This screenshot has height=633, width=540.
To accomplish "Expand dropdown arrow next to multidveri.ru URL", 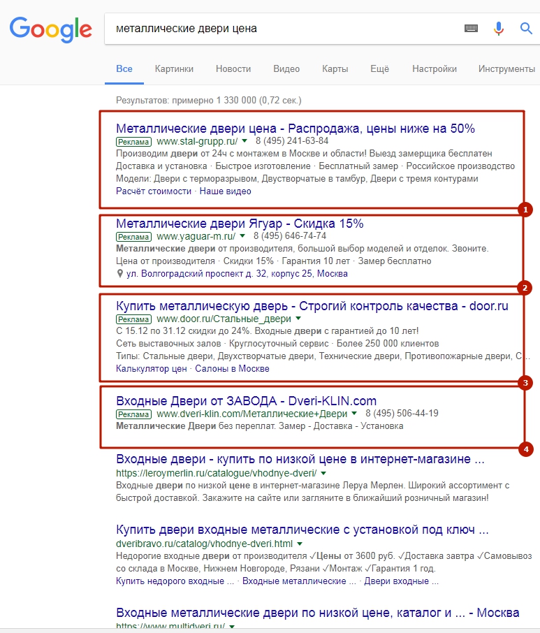I will [x=232, y=626].
